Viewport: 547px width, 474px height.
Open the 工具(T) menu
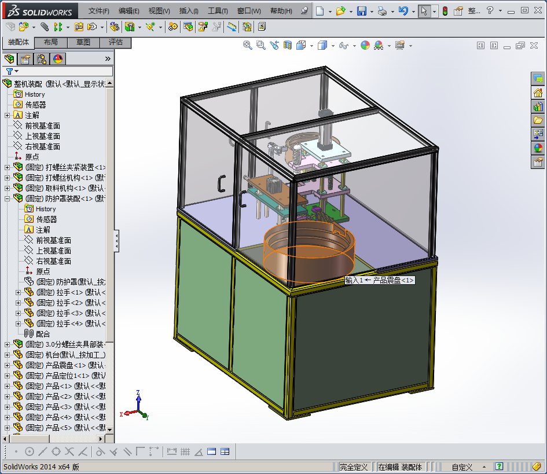(x=218, y=11)
